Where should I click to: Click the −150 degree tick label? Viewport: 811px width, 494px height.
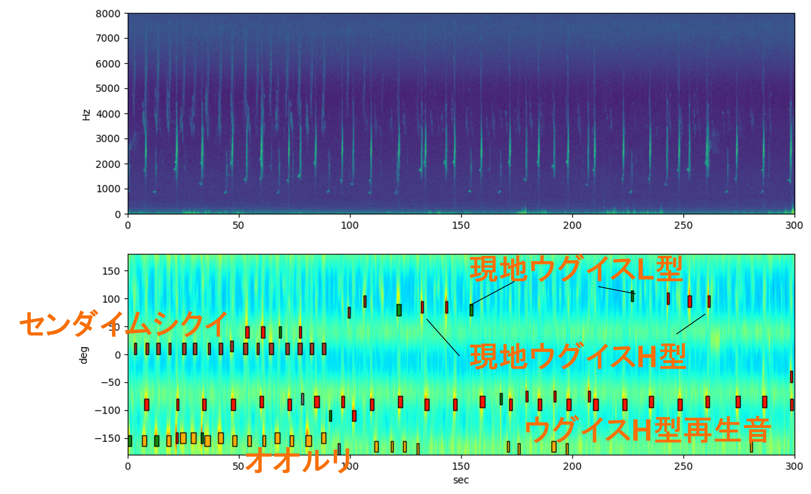pos(107,438)
